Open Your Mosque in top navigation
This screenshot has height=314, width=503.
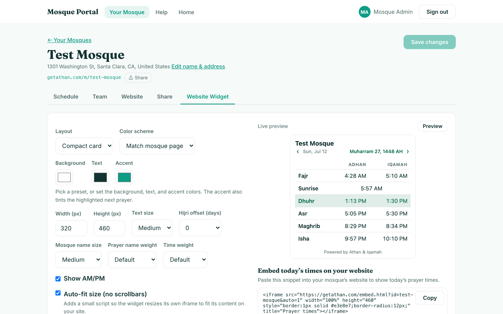pos(127,12)
